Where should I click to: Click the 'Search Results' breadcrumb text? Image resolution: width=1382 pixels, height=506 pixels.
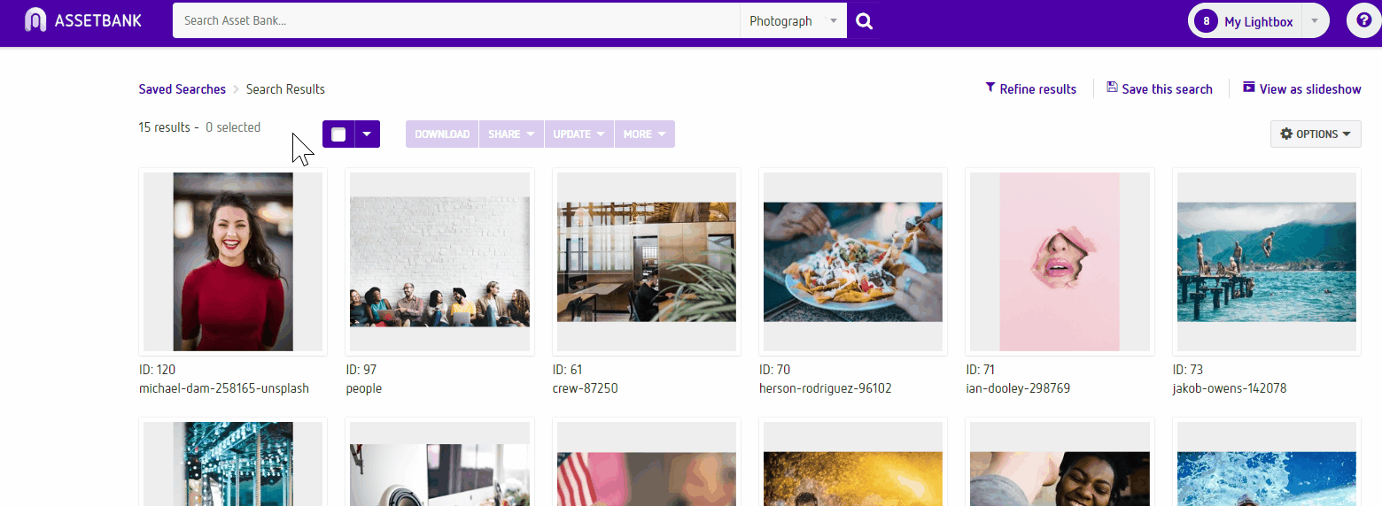tap(285, 89)
